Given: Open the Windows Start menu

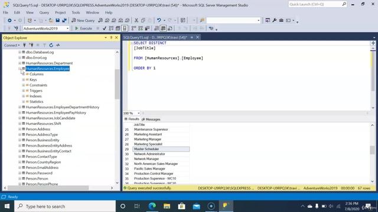Looking at the screenshot, I should [7, 206].
